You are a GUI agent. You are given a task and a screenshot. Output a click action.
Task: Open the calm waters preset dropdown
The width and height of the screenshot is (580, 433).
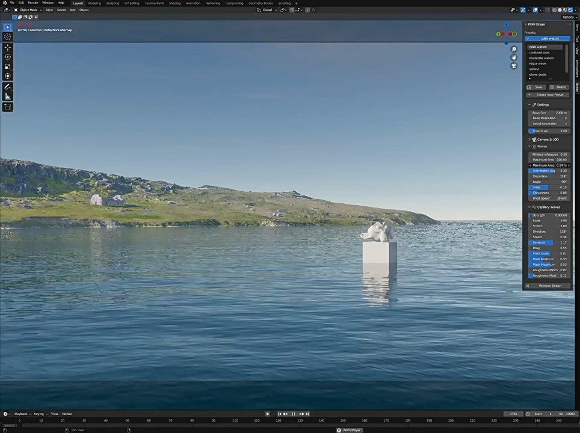click(x=548, y=38)
